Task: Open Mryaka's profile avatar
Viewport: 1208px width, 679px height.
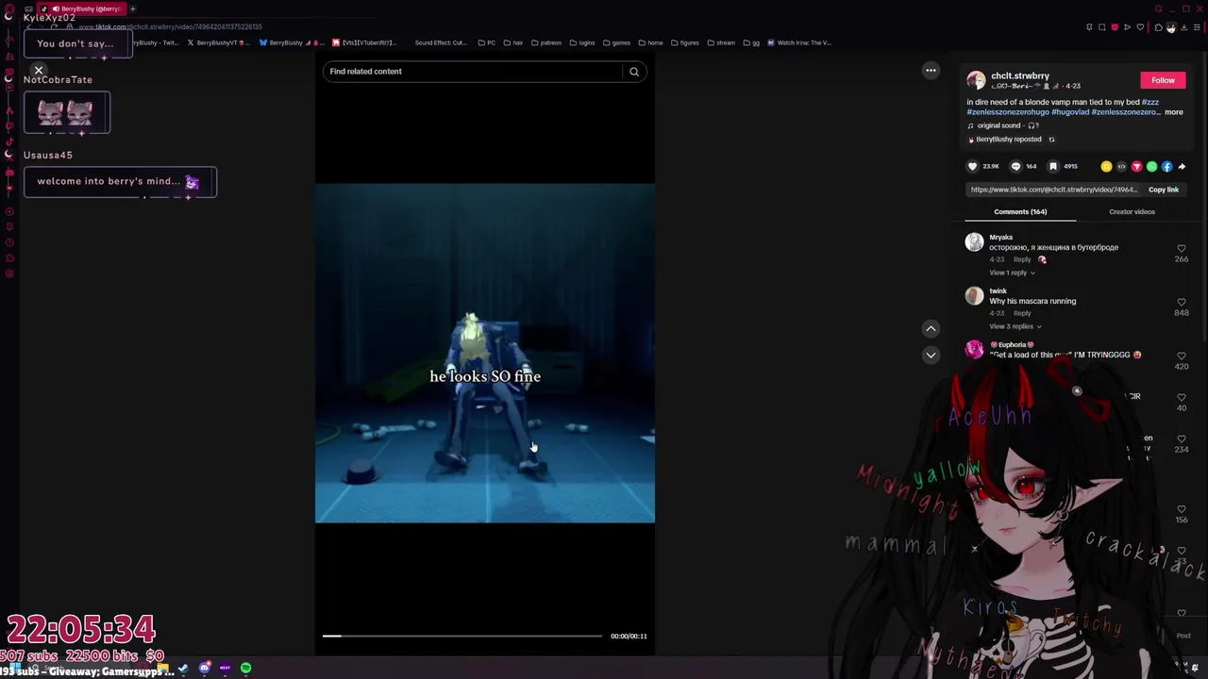Action: point(974,242)
